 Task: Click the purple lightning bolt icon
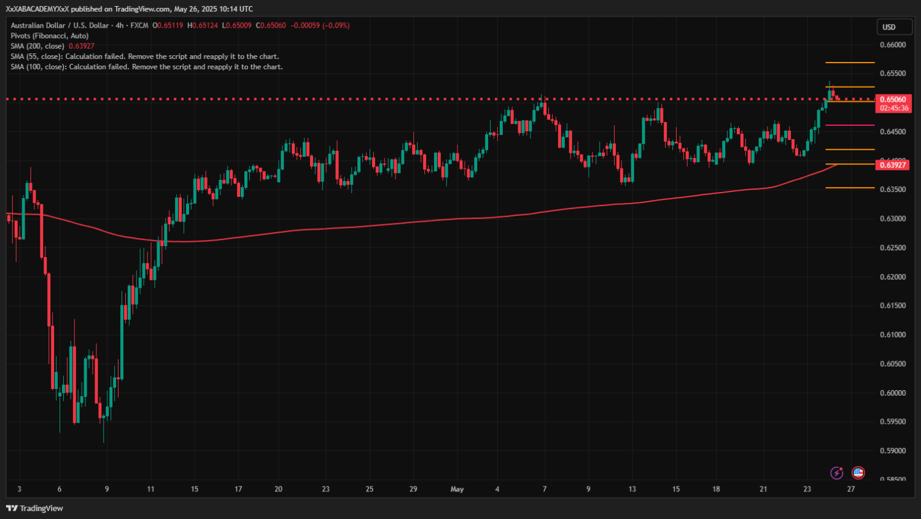click(836, 472)
